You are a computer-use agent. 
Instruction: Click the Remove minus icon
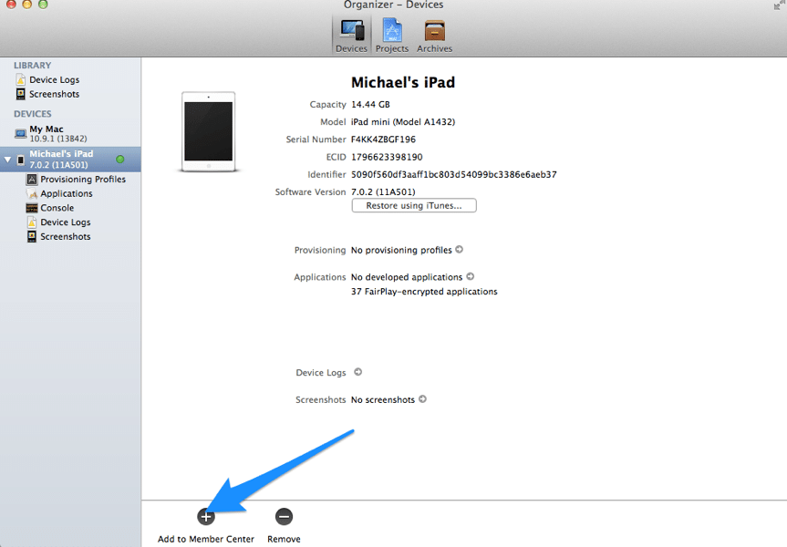point(285,516)
